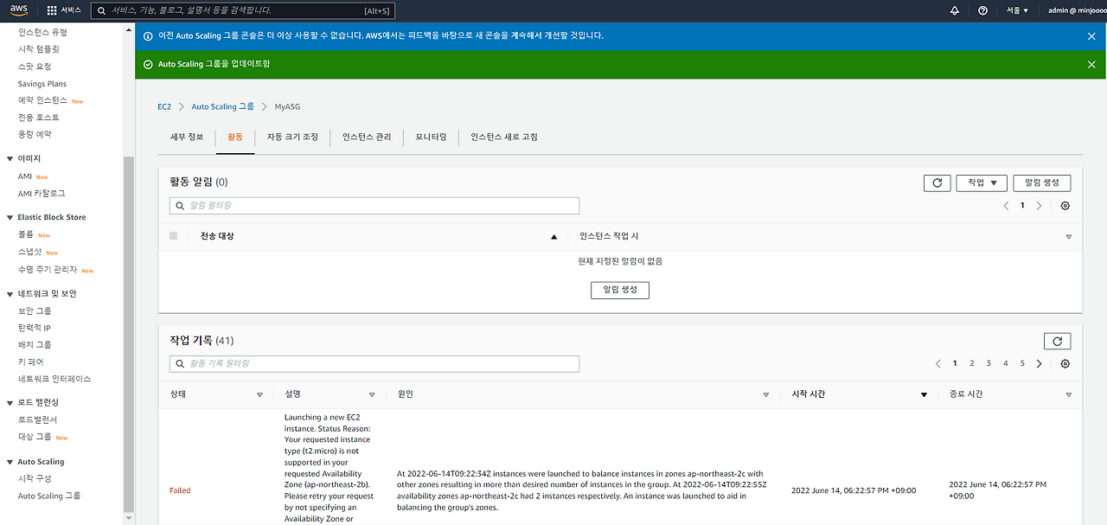Image resolution: width=1107 pixels, height=525 pixels.
Task: Dismiss the green Auto Scaling update banner
Action: click(1091, 65)
